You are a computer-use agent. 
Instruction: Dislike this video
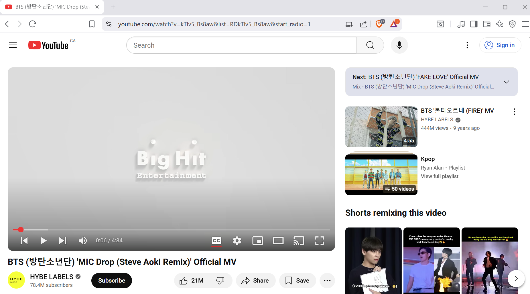point(220,281)
